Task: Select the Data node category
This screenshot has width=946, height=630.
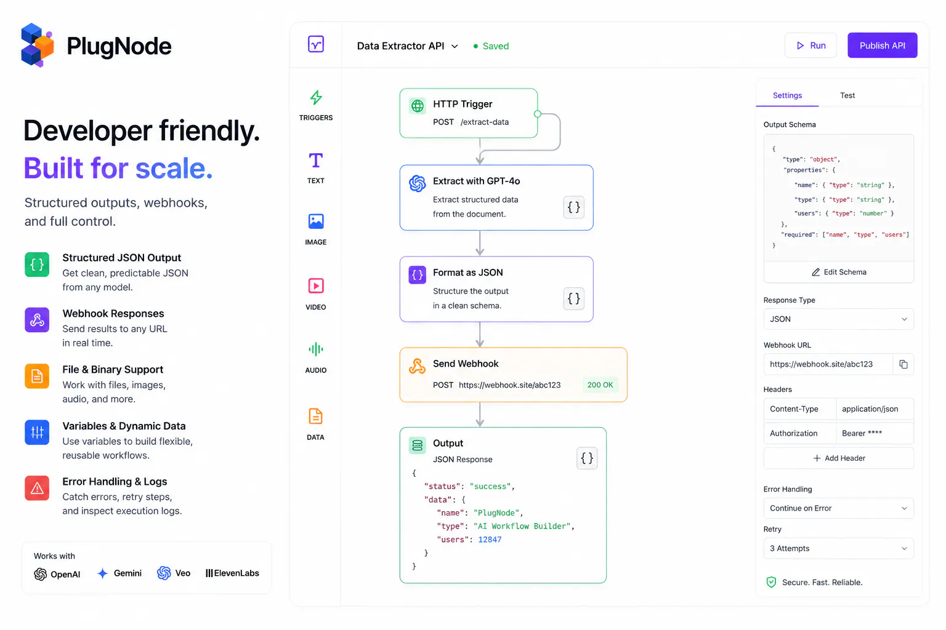Action: tap(315, 416)
